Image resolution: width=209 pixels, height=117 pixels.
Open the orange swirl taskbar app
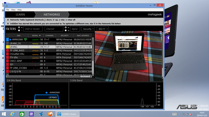[x=50, y=114]
